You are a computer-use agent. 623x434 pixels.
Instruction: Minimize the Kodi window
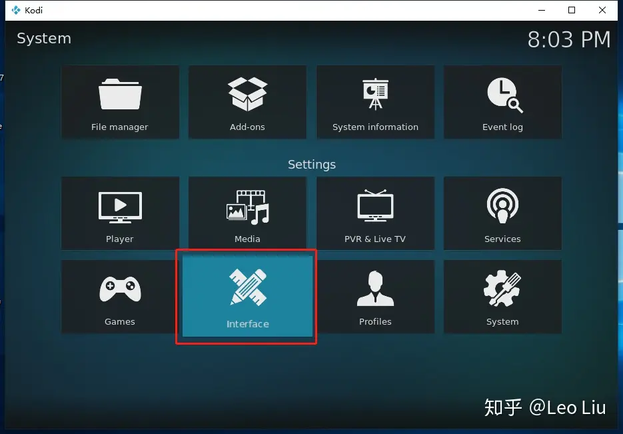[x=542, y=11]
